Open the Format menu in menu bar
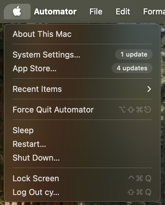The height and width of the screenshot is (205, 165). click(x=154, y=12)
